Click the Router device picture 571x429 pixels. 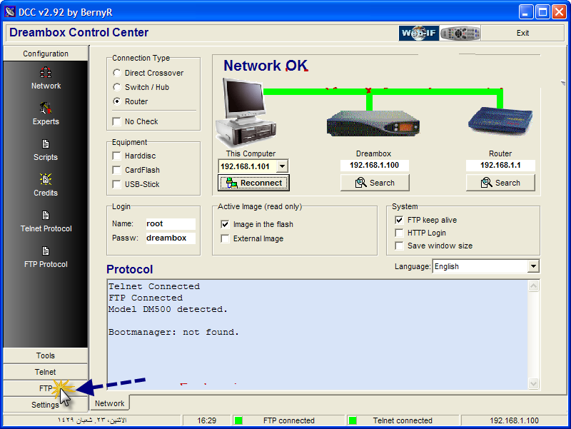500,121
